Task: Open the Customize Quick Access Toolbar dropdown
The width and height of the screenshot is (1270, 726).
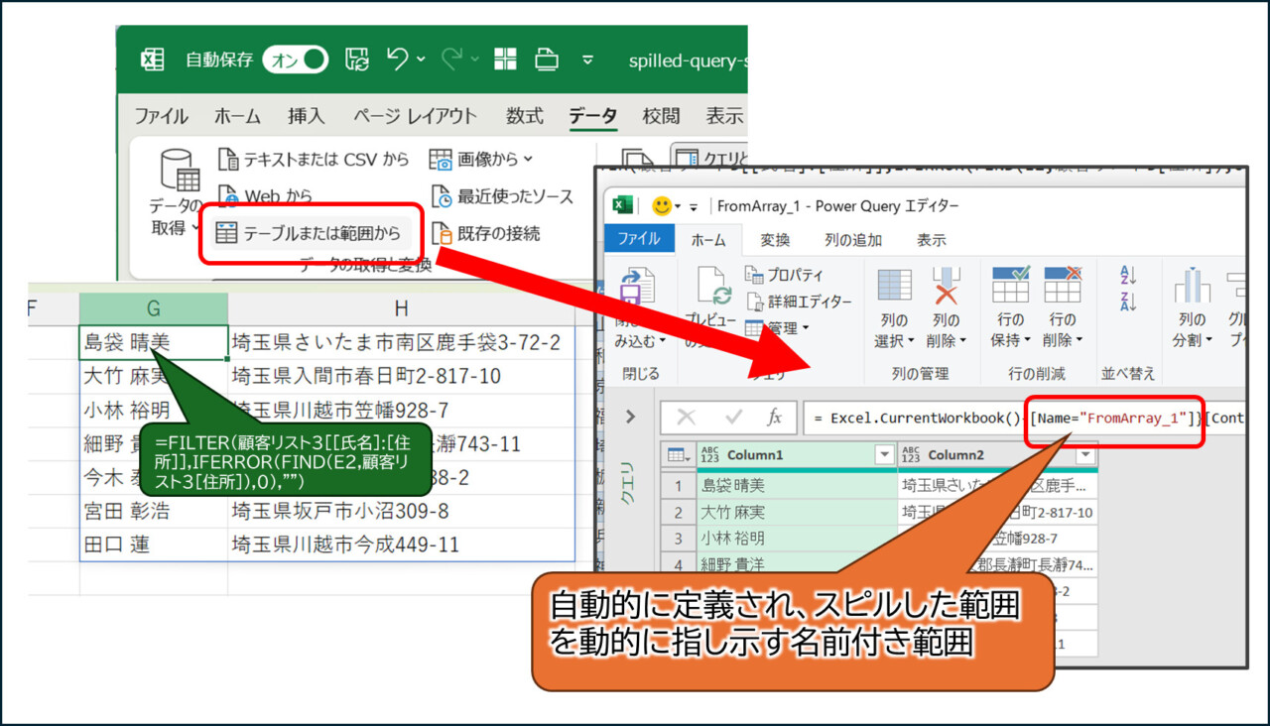Action: point(587,60)
